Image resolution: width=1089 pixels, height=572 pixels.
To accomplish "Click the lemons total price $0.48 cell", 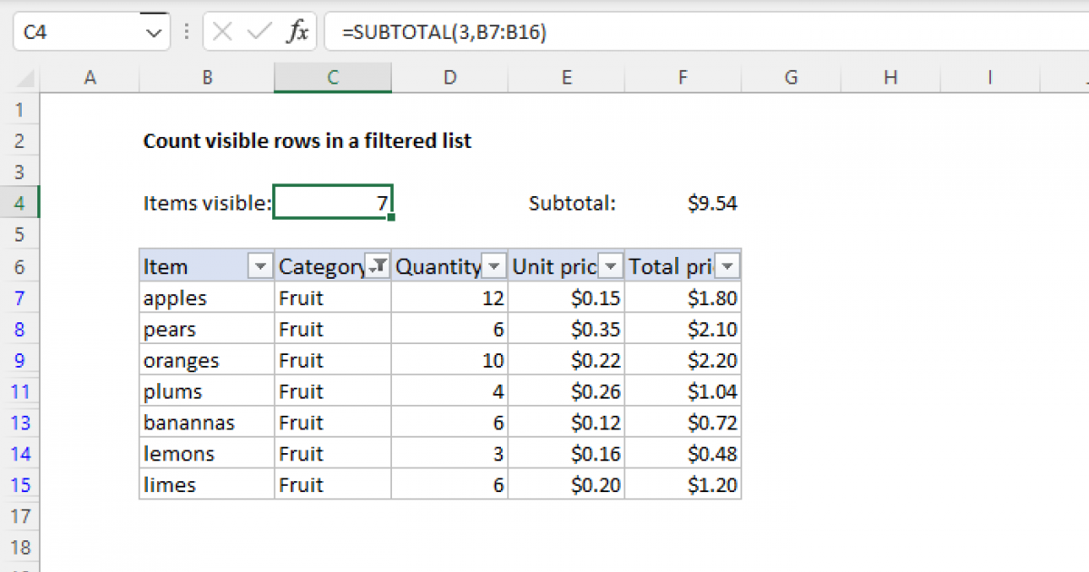I will click(682, 454).
